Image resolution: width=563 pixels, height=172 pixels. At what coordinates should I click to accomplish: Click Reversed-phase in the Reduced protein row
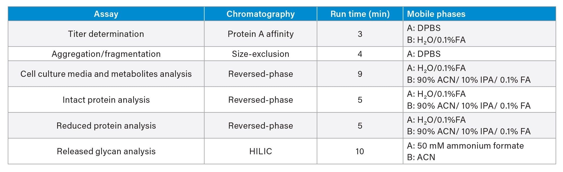260,126
